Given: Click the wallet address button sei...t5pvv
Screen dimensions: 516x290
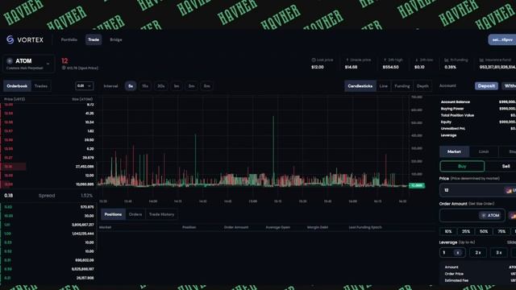Looking at the screenshot, I should tap(502, 39).
